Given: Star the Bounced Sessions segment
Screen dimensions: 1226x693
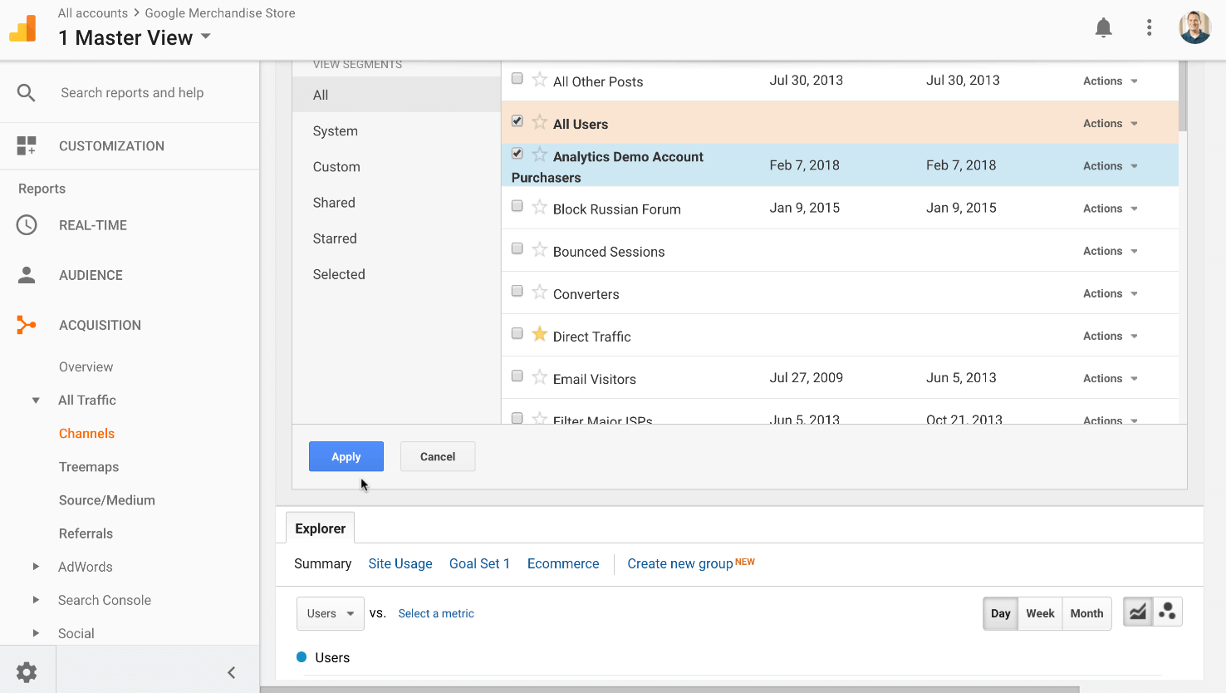Looking at the screenshot, I should click(539, 249).
